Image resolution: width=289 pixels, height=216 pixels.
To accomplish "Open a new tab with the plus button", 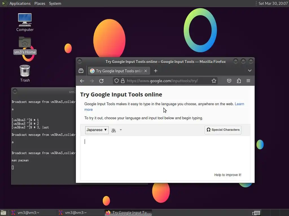I will (x=156, y=71).
